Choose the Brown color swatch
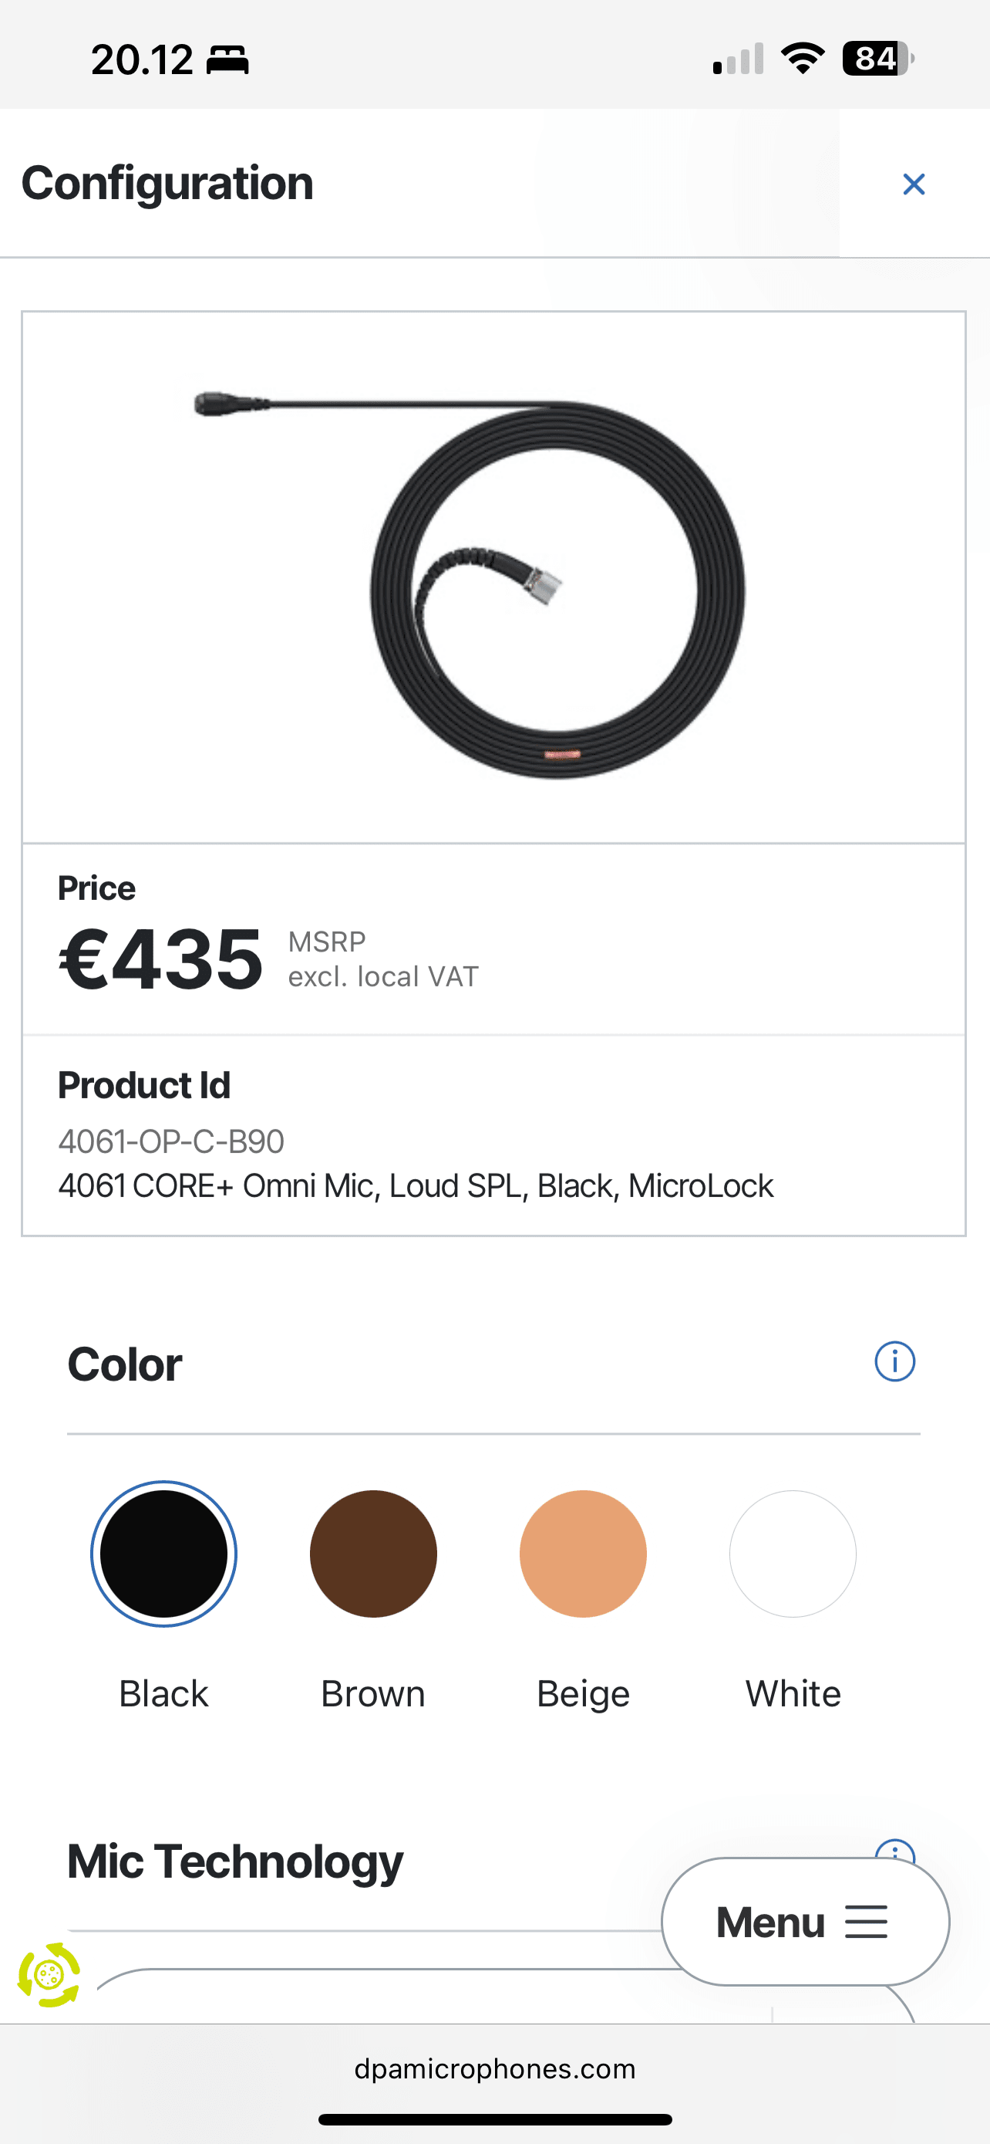This screenshot has width=990, height=2144. point(373,1553)
